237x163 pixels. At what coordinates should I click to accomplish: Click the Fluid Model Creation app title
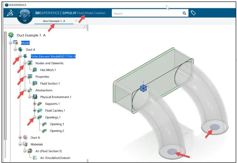coord(91,13)
